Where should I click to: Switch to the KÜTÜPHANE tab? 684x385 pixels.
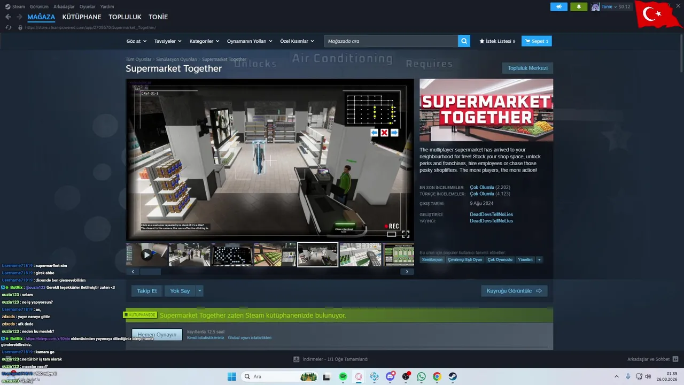coord(82,17)
